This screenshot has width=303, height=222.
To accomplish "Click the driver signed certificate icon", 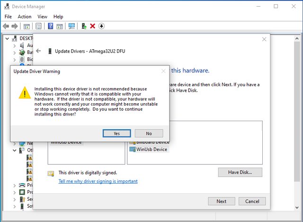I will pyautogui.click(x=51, y=173).
